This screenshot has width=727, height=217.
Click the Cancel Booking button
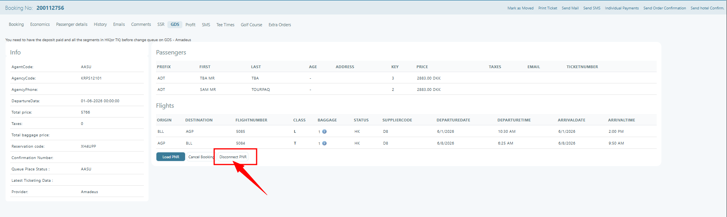click(201, 157)
